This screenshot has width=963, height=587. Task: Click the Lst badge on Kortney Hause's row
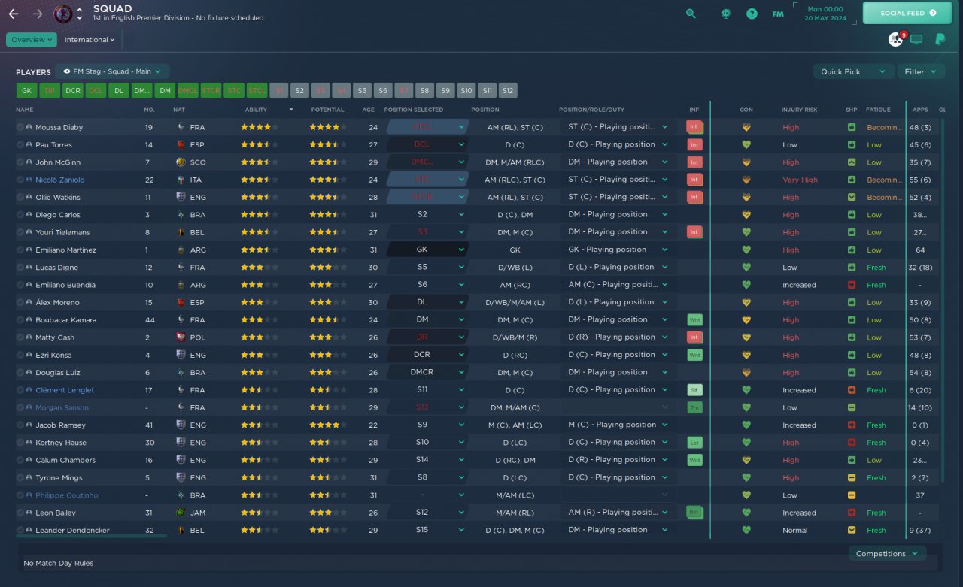(694, 443)
